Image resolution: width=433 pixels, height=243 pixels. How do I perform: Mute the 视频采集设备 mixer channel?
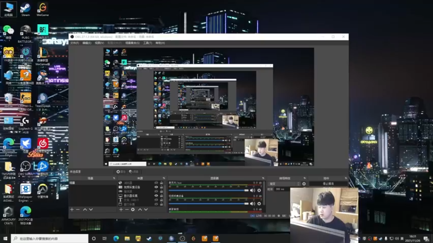pyautogui.click(x=252, y=204)
